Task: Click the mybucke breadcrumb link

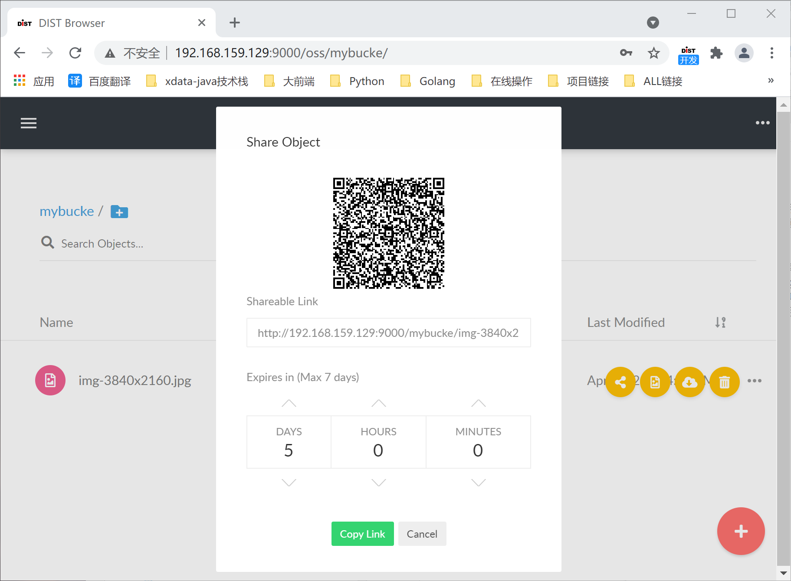Action: [x=67, y=211]
